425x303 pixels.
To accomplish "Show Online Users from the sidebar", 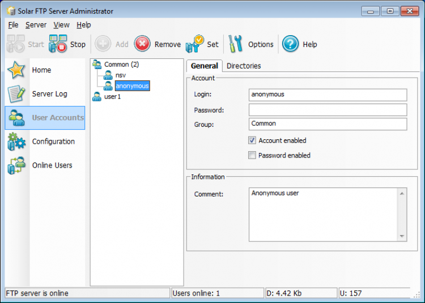I will tap(52, 165).
